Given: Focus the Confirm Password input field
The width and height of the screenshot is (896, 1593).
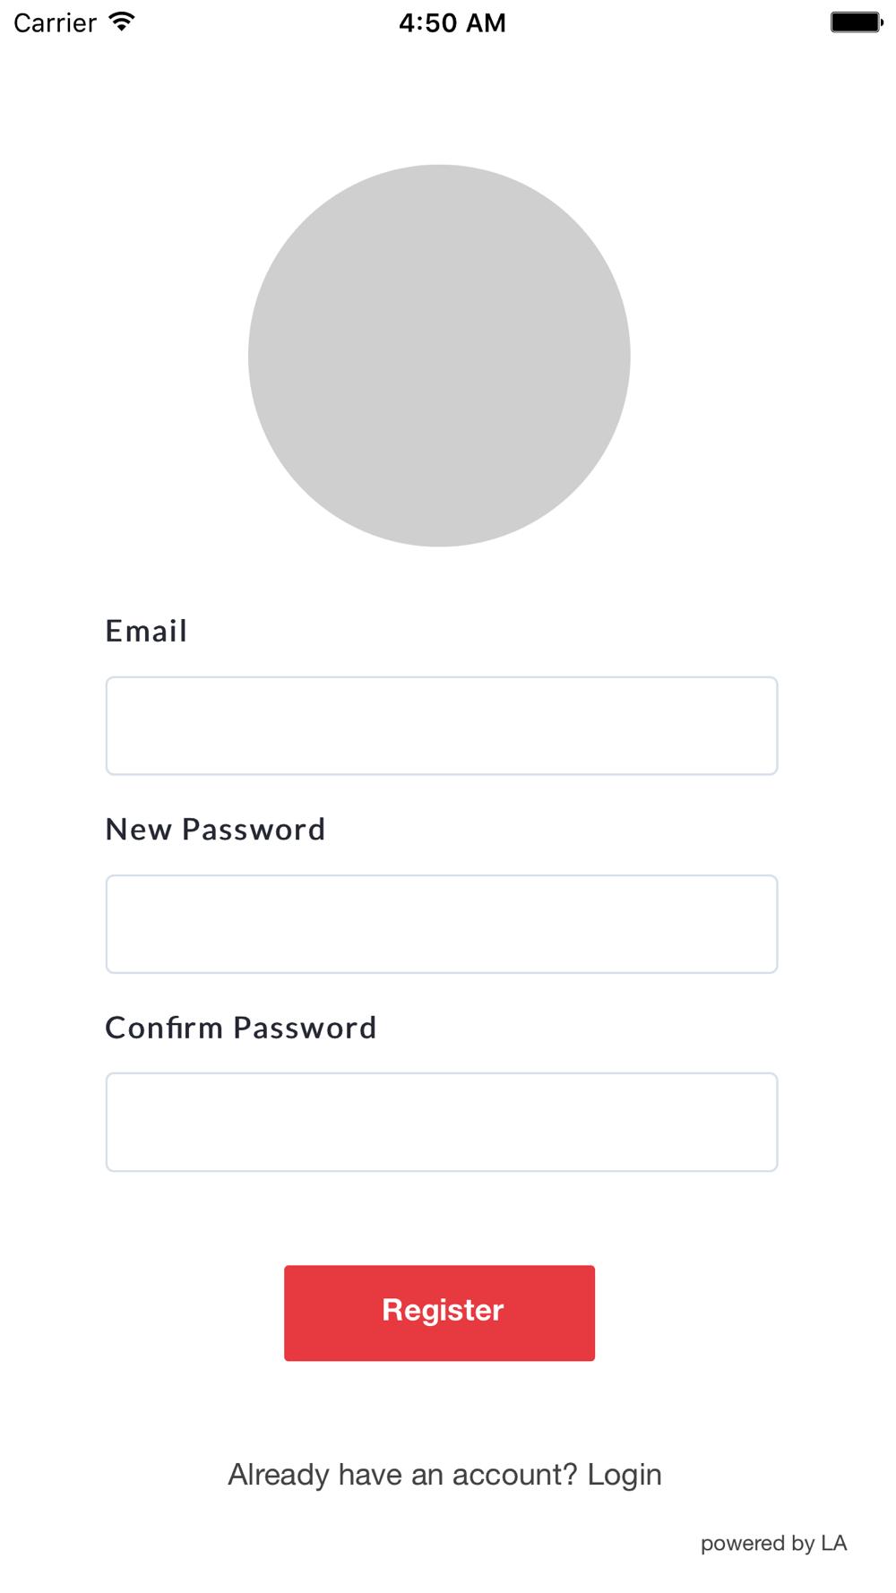Looking at the screenshot, I should pyautogui.click(x=442, y=1122).
